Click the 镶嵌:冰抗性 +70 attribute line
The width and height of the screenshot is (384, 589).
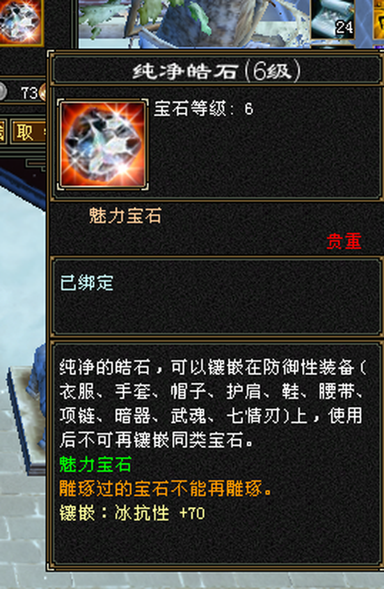132,513
